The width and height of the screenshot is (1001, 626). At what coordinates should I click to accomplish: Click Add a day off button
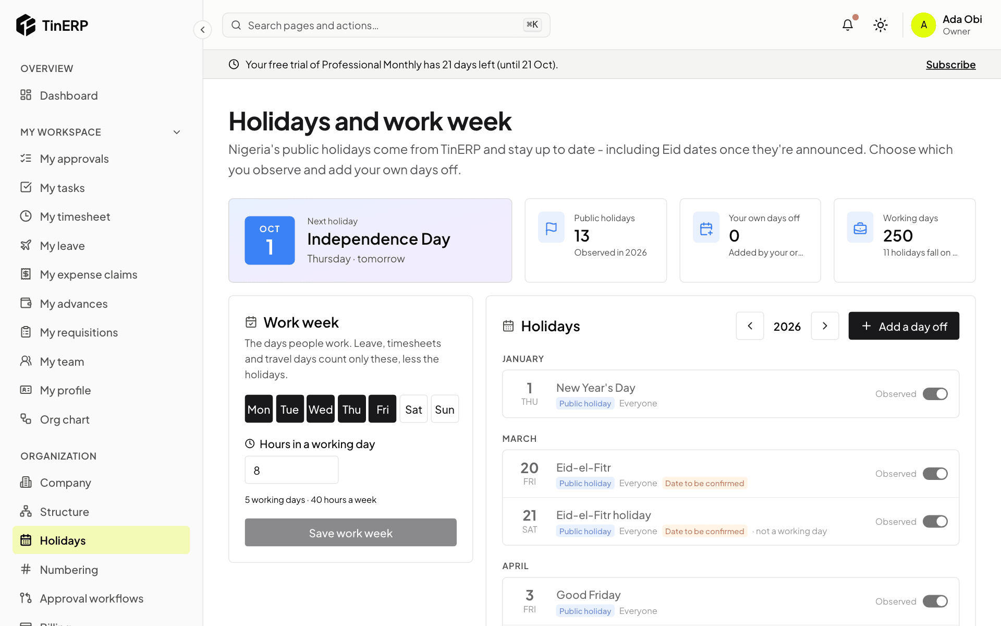[904, 326]
